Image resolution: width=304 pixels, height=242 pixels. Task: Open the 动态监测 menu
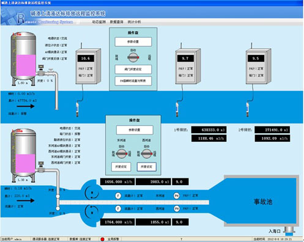point(98,22)
